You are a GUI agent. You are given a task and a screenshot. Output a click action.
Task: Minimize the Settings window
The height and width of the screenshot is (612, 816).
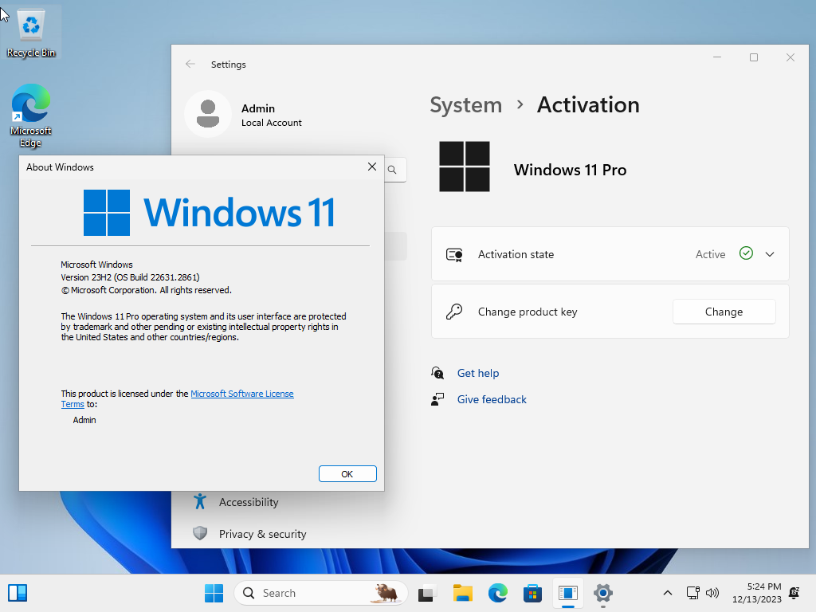pyautogui.click(x=717, y=57)
